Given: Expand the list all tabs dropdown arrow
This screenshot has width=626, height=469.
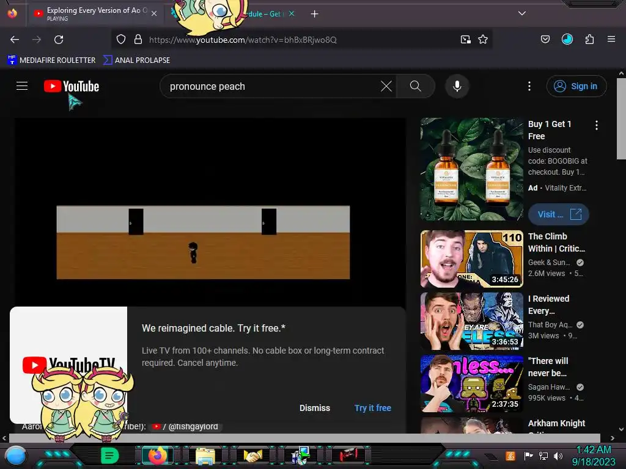Looking at the screenshot, I should [x=522, y=13].
